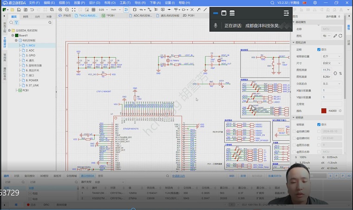Screen dimensions: 353x210
Task: Click the settings gear icon in title bar
Action: 315,3
